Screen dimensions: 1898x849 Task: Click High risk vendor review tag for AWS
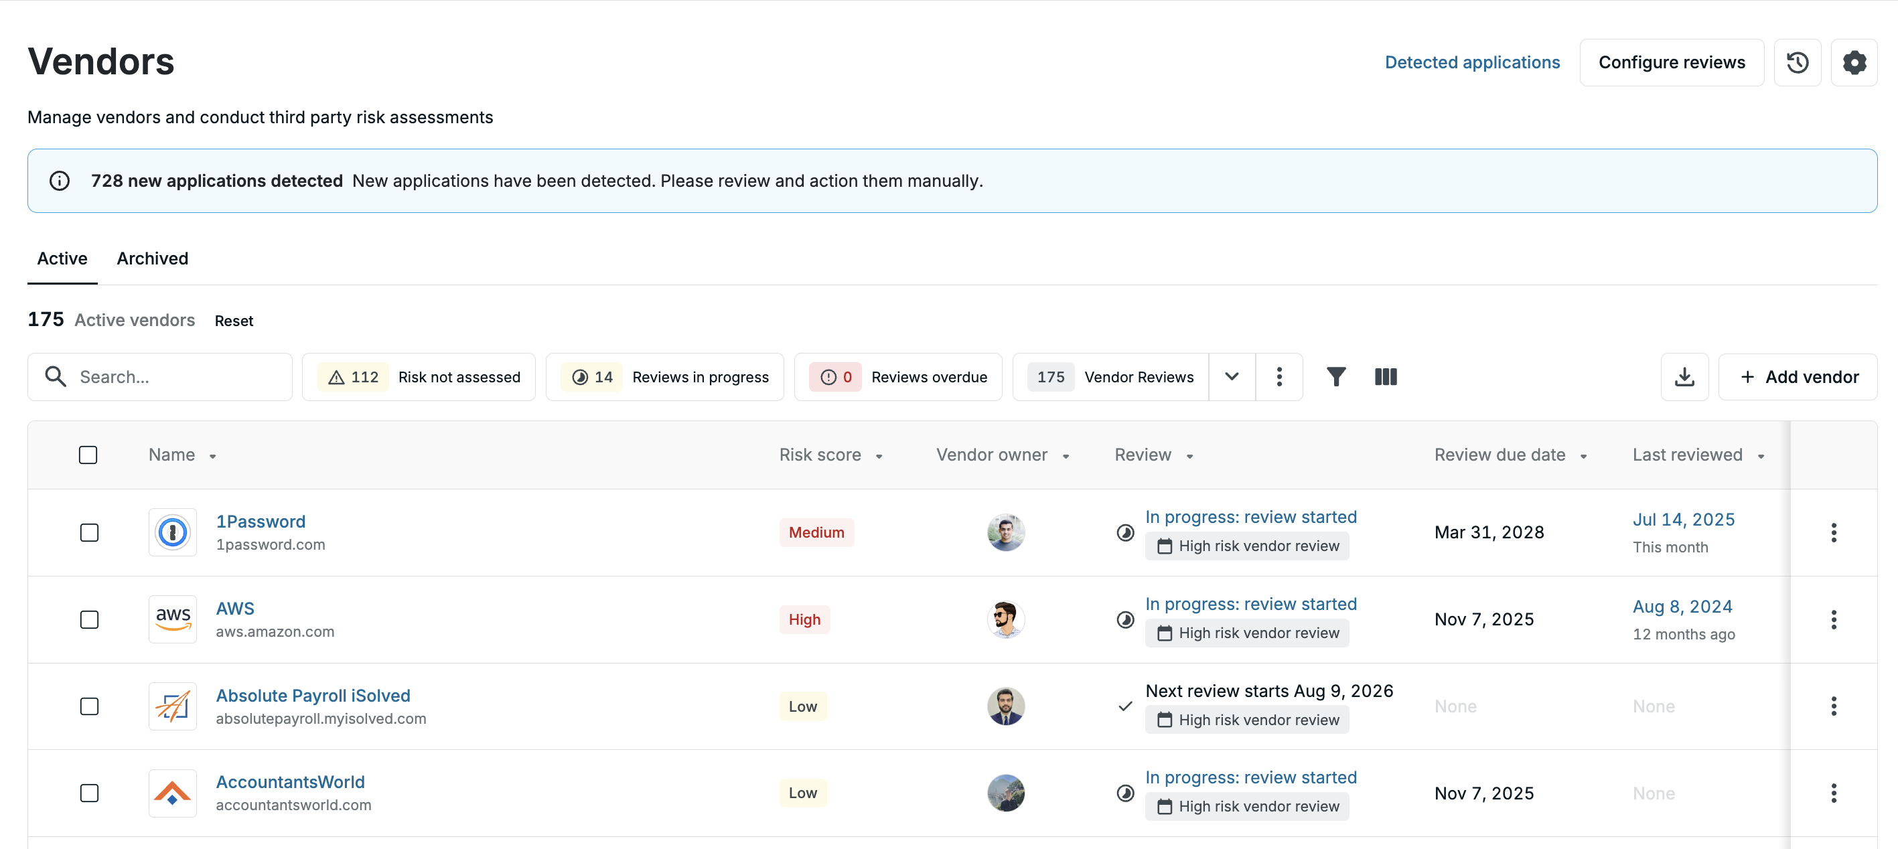pyautogui.click(x=1246, y=633)
